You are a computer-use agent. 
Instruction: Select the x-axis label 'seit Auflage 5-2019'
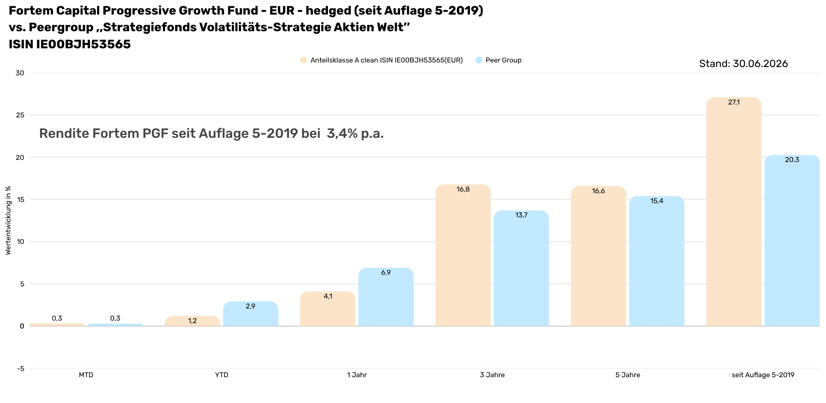[763, 375]
